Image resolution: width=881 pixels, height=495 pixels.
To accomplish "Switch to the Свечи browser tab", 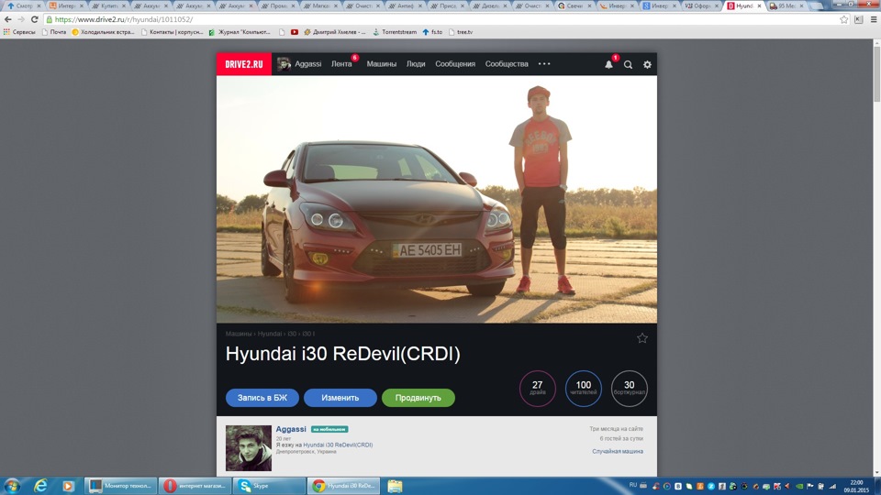I will coord(574,5).
